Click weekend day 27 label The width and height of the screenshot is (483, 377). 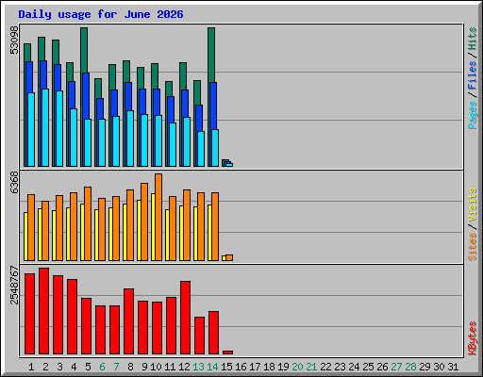click(x=396, y=367)
